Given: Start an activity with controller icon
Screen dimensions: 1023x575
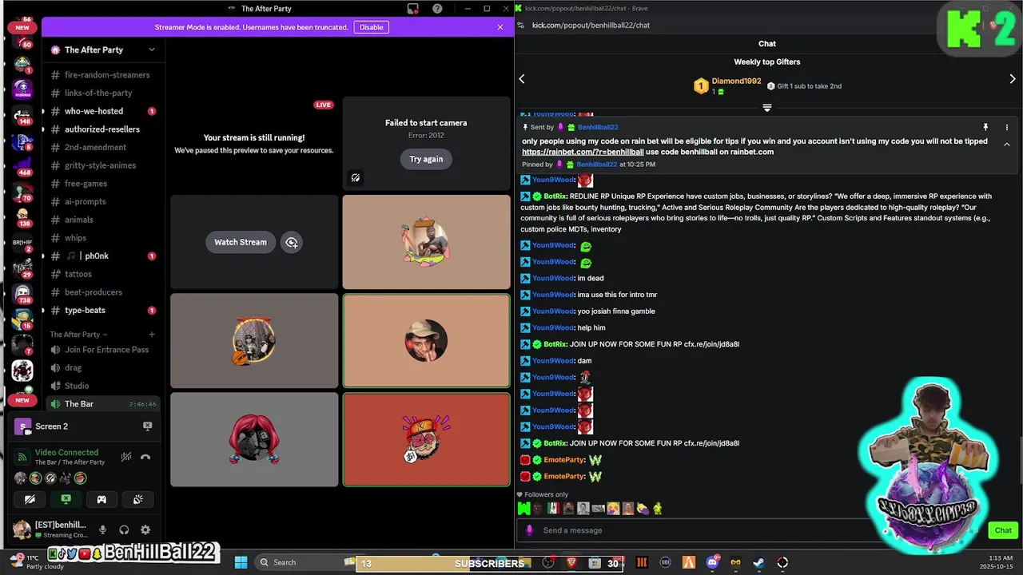Looking at the screenshot, I should (x=102, y=499).
